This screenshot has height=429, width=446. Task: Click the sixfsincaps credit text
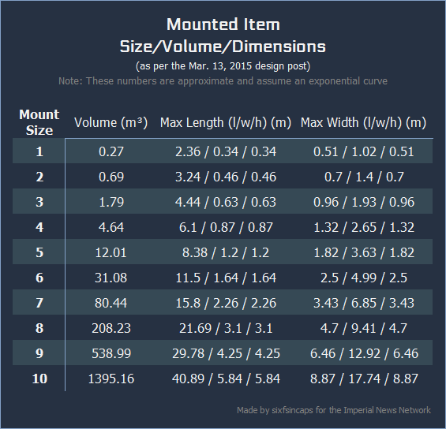(x=334, y=410)
